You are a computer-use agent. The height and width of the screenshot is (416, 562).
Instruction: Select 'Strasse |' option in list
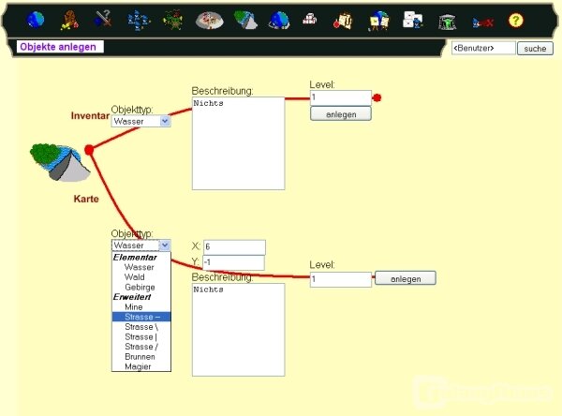[141, 336]
